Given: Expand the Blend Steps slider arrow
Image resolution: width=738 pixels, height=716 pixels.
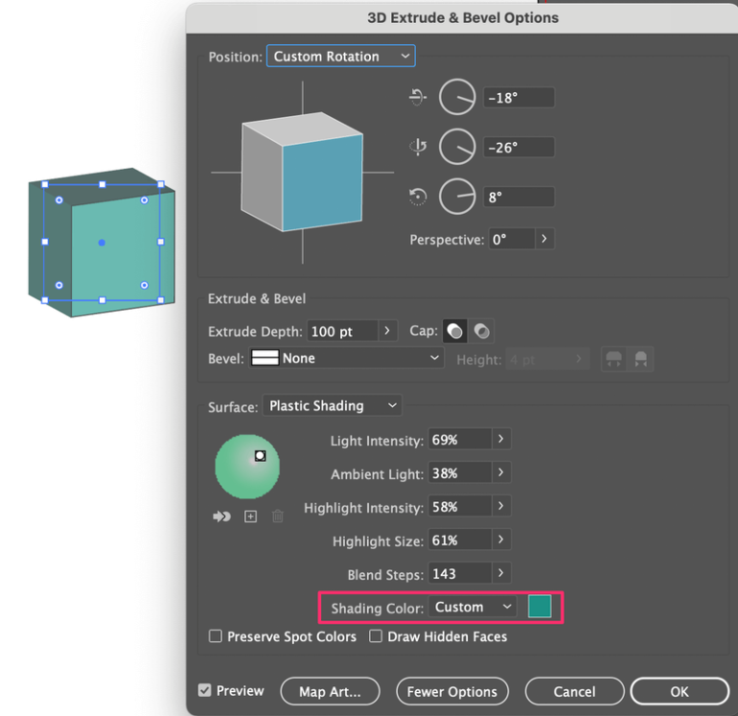Looking at the screenshot, I should [502, 574].
